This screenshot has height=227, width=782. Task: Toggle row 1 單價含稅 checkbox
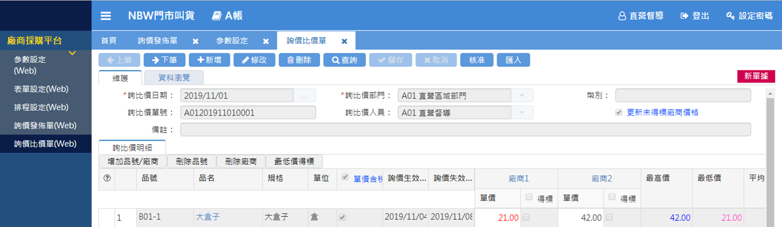[x=342, y=217]
